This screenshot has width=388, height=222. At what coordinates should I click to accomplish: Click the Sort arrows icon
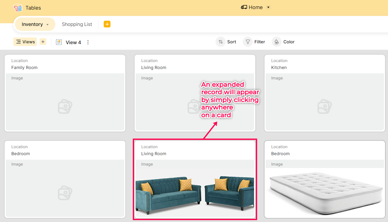click(221, 42)
